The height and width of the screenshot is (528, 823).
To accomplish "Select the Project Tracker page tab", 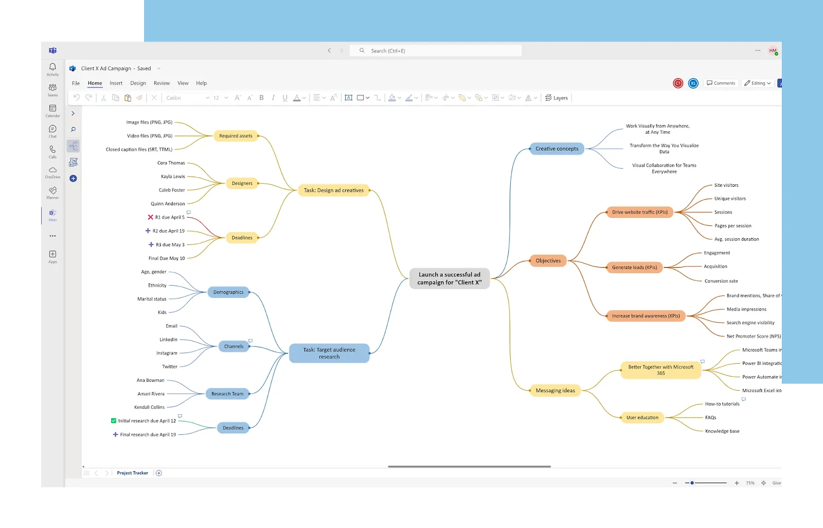I will 132,473.
